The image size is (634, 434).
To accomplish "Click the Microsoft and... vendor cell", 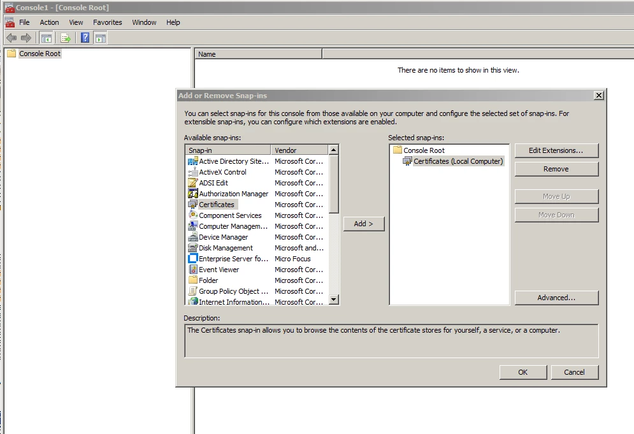I will (299, 248).
